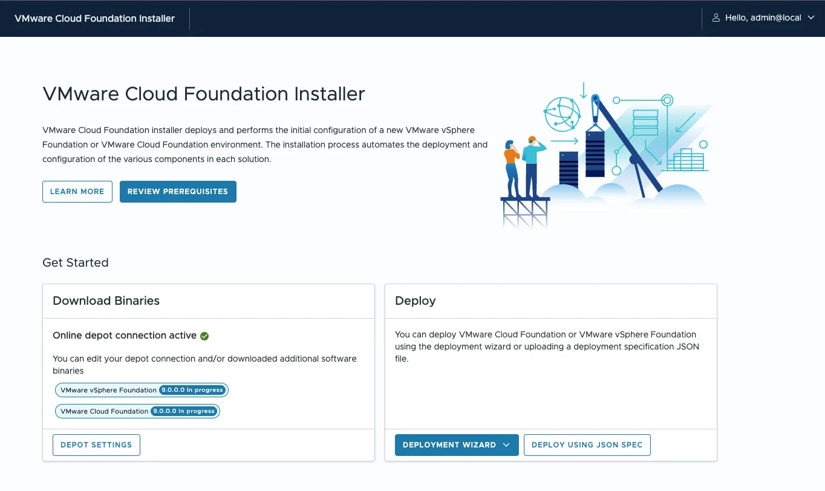This screenshot has height=491, width=825.
Task: Click the VMware Cloud Foundation Installer header title
Action: [94, 18]
